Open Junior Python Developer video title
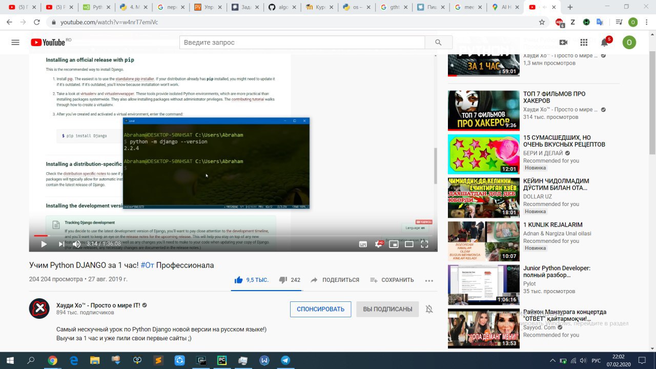 pos(557,272)
